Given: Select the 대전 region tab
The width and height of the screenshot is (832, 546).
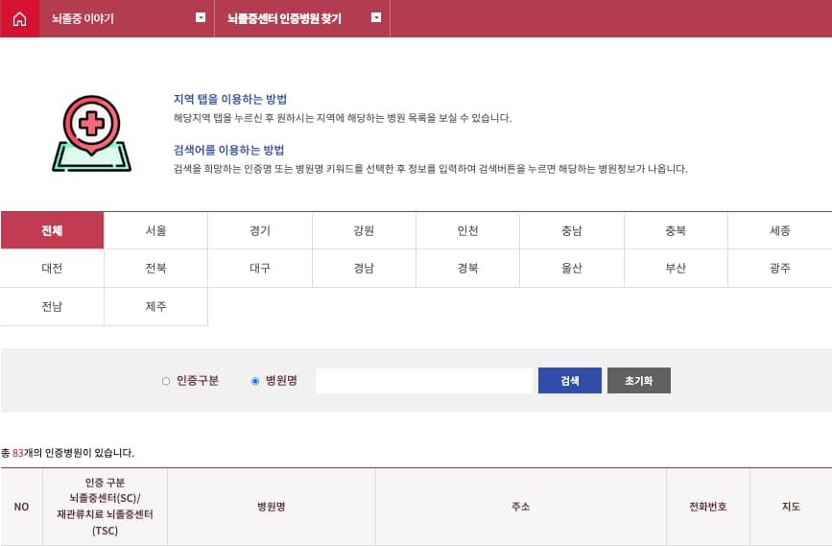Looking at the screenshot, I should [52, 268].
